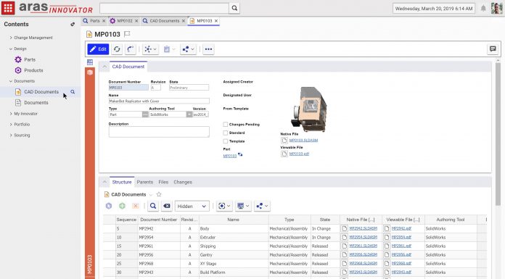The image size is (505, 279).
Task: Click the form view icon above orange sidebar
Action: coord(90,62)
